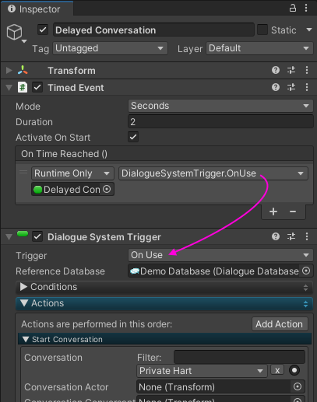Clear the conversation with the x button
The image size is (317, 402).
tap(277, 370)
